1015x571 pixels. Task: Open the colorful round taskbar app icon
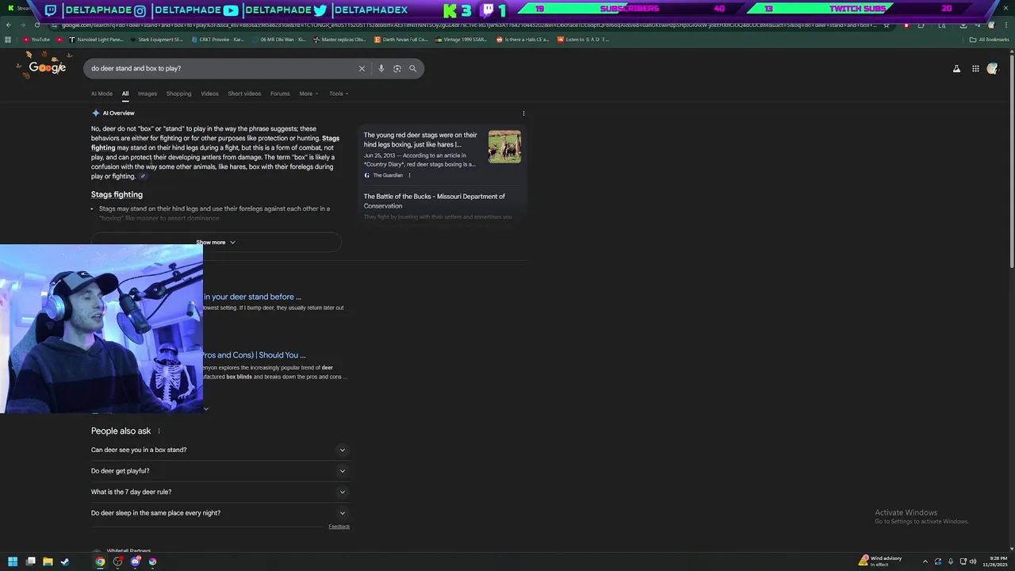[x=152, y=561]
